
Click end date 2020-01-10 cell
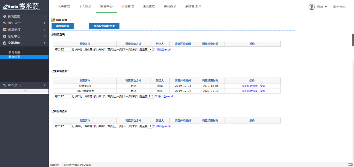(x=210, y=91)
